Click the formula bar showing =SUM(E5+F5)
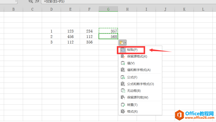The height and width of the screenshot is (122, 216). point(128,2)
